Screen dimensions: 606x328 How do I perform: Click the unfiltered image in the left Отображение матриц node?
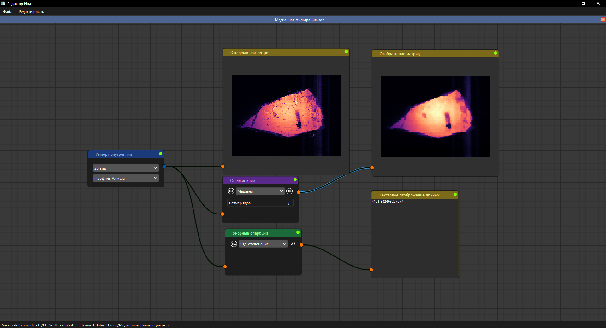click(286, 115)
